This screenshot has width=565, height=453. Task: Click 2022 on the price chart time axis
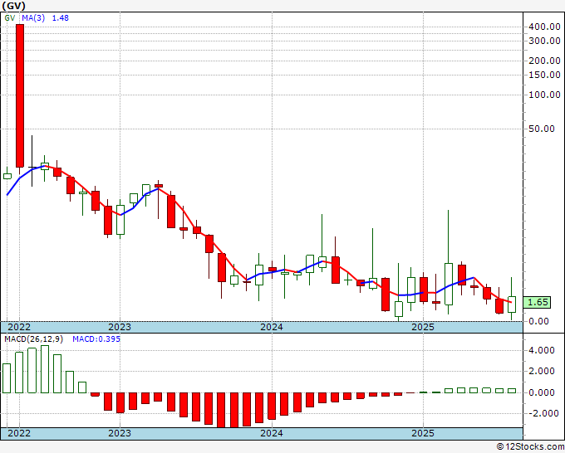(19, 327)
